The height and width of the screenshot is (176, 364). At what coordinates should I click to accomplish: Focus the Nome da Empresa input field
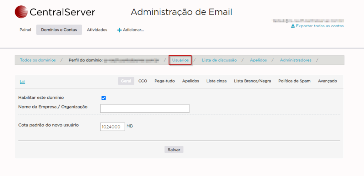145,108
